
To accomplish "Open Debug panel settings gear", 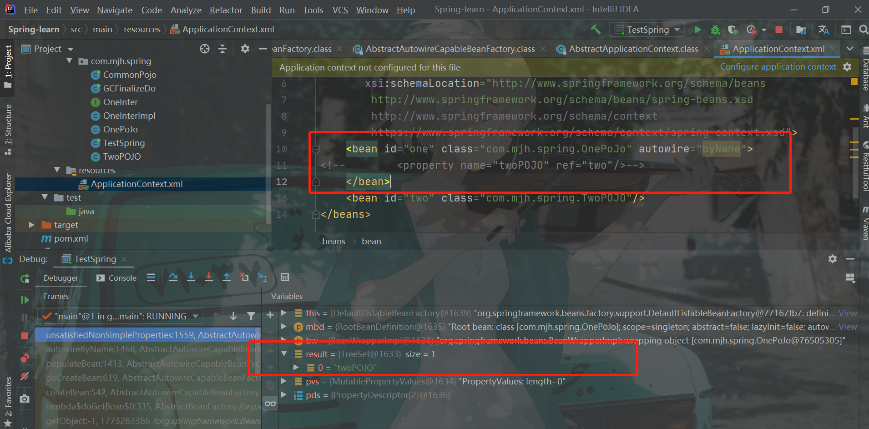I will click(833, 259).
